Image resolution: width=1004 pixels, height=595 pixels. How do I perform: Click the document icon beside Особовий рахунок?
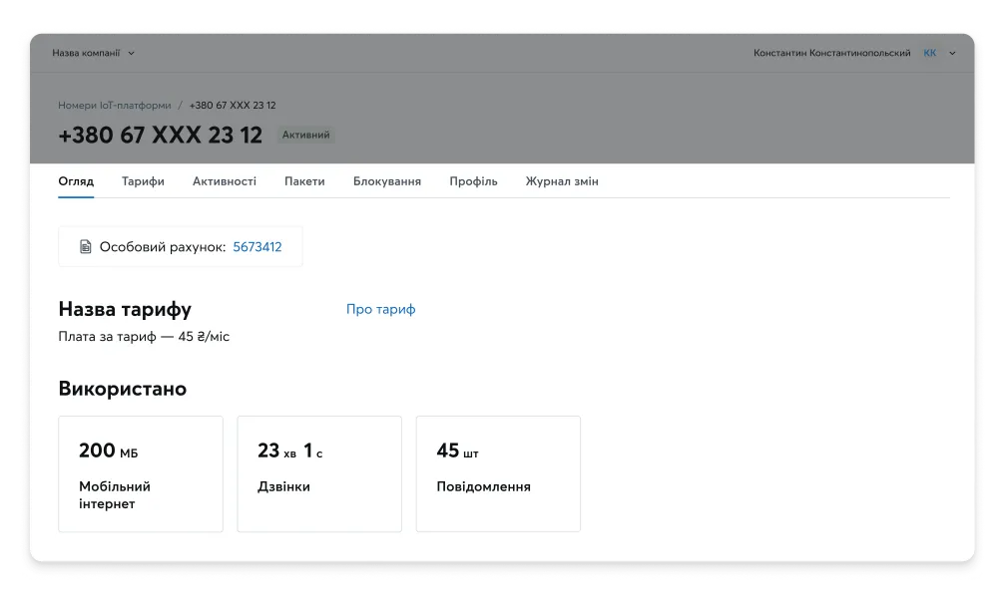point(85,247)
